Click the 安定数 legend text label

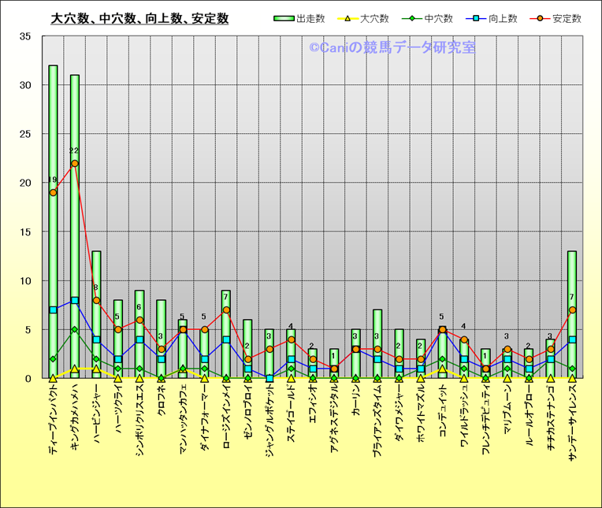click(x=565, y=18)
